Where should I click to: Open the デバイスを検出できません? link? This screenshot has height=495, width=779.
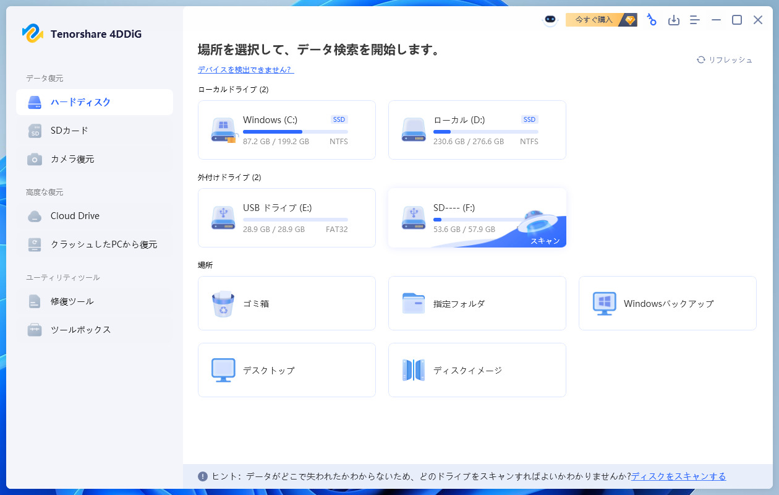tap(245, 70)
